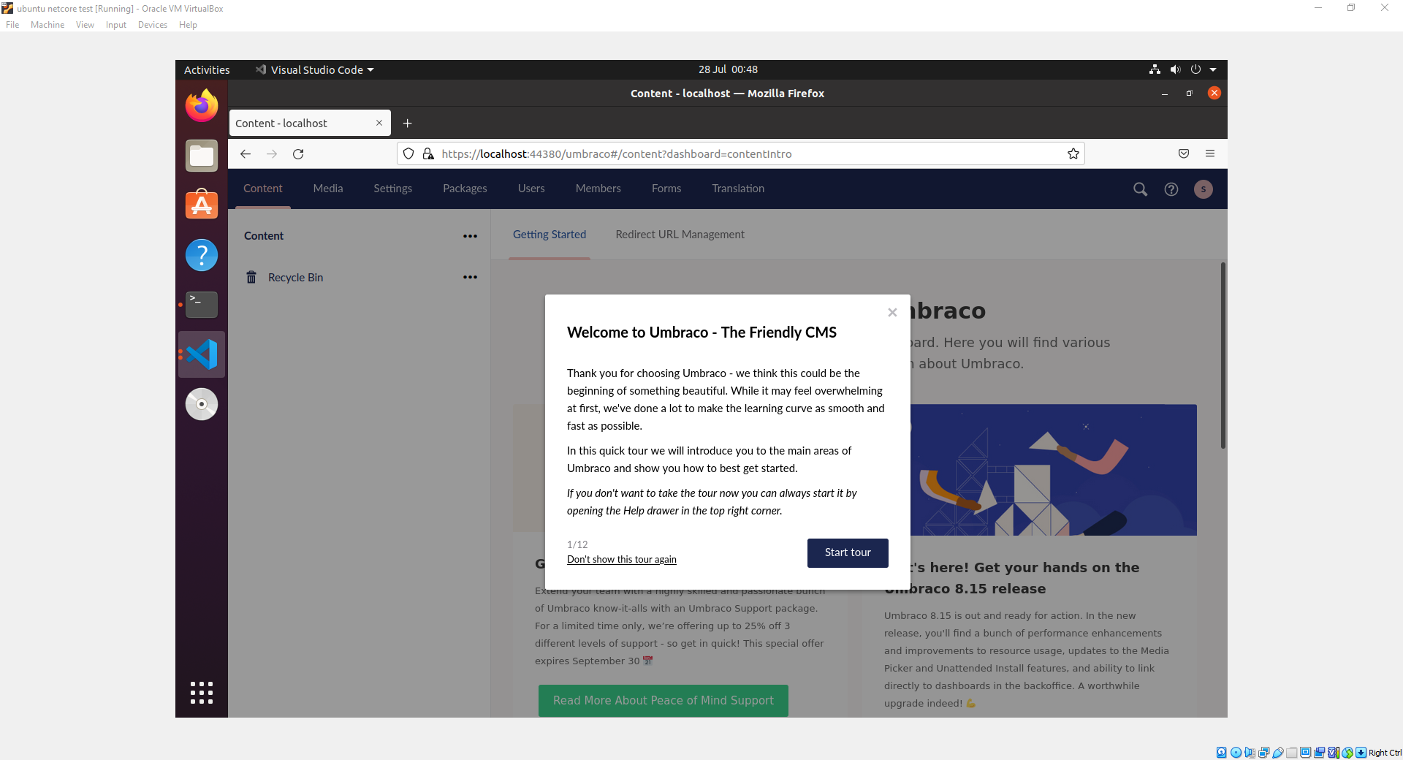Click the user avatar in header
Viewport: 1403px width, 760px height.
(x=1203, y=189)
